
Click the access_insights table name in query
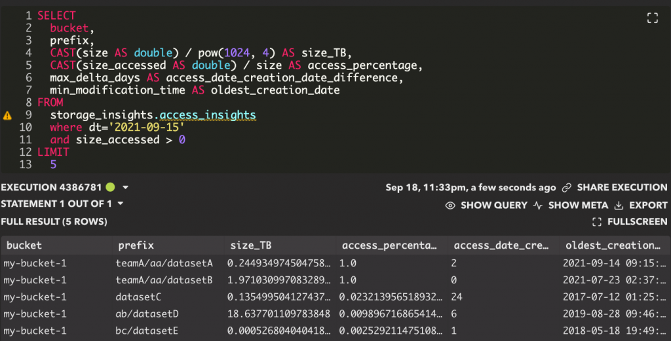[208, 115]
